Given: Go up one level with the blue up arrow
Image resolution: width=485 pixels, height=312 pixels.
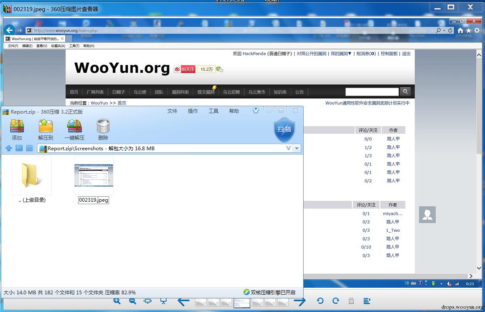Looking at the screenshot, I should pyautogui.click(x=9, y=148).
